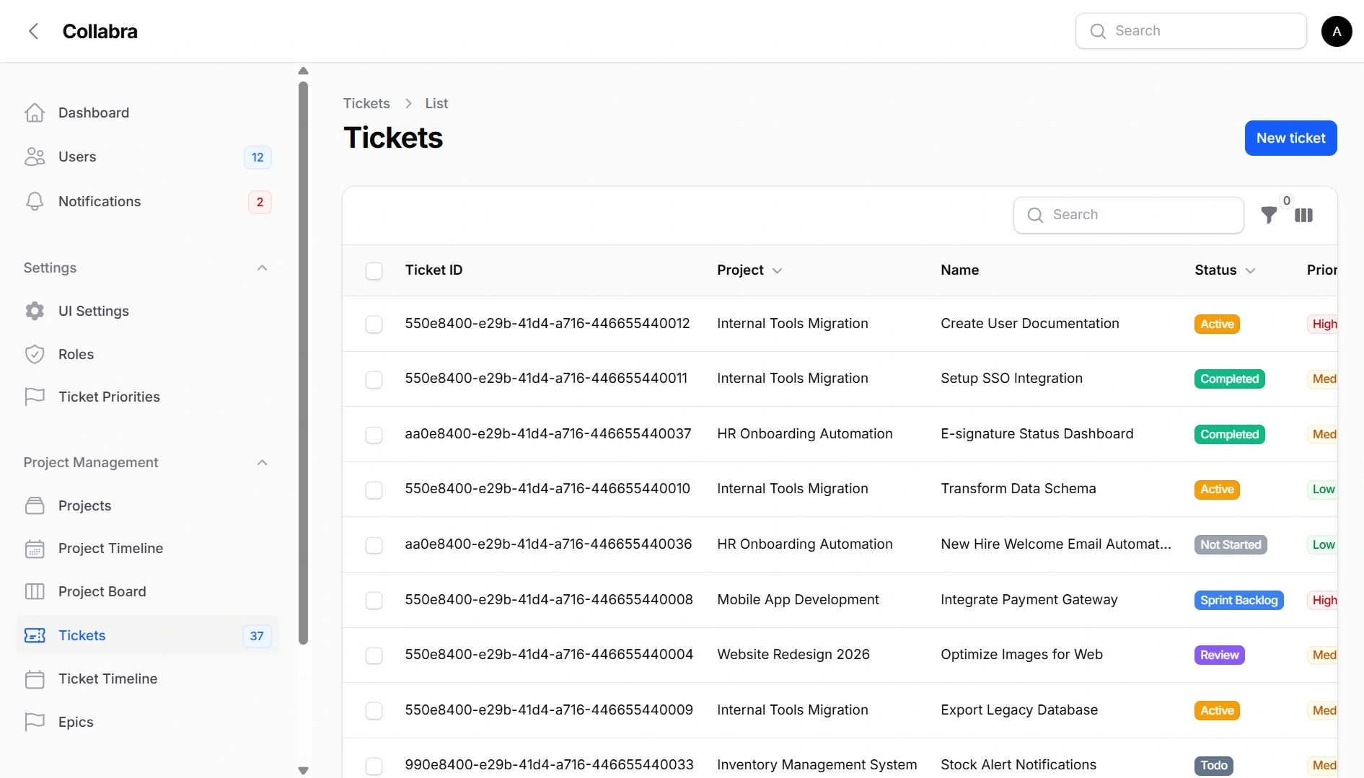1364x778 pixels.
Task: Click the Notifications bell icon
Action: (x=35, y=201)
